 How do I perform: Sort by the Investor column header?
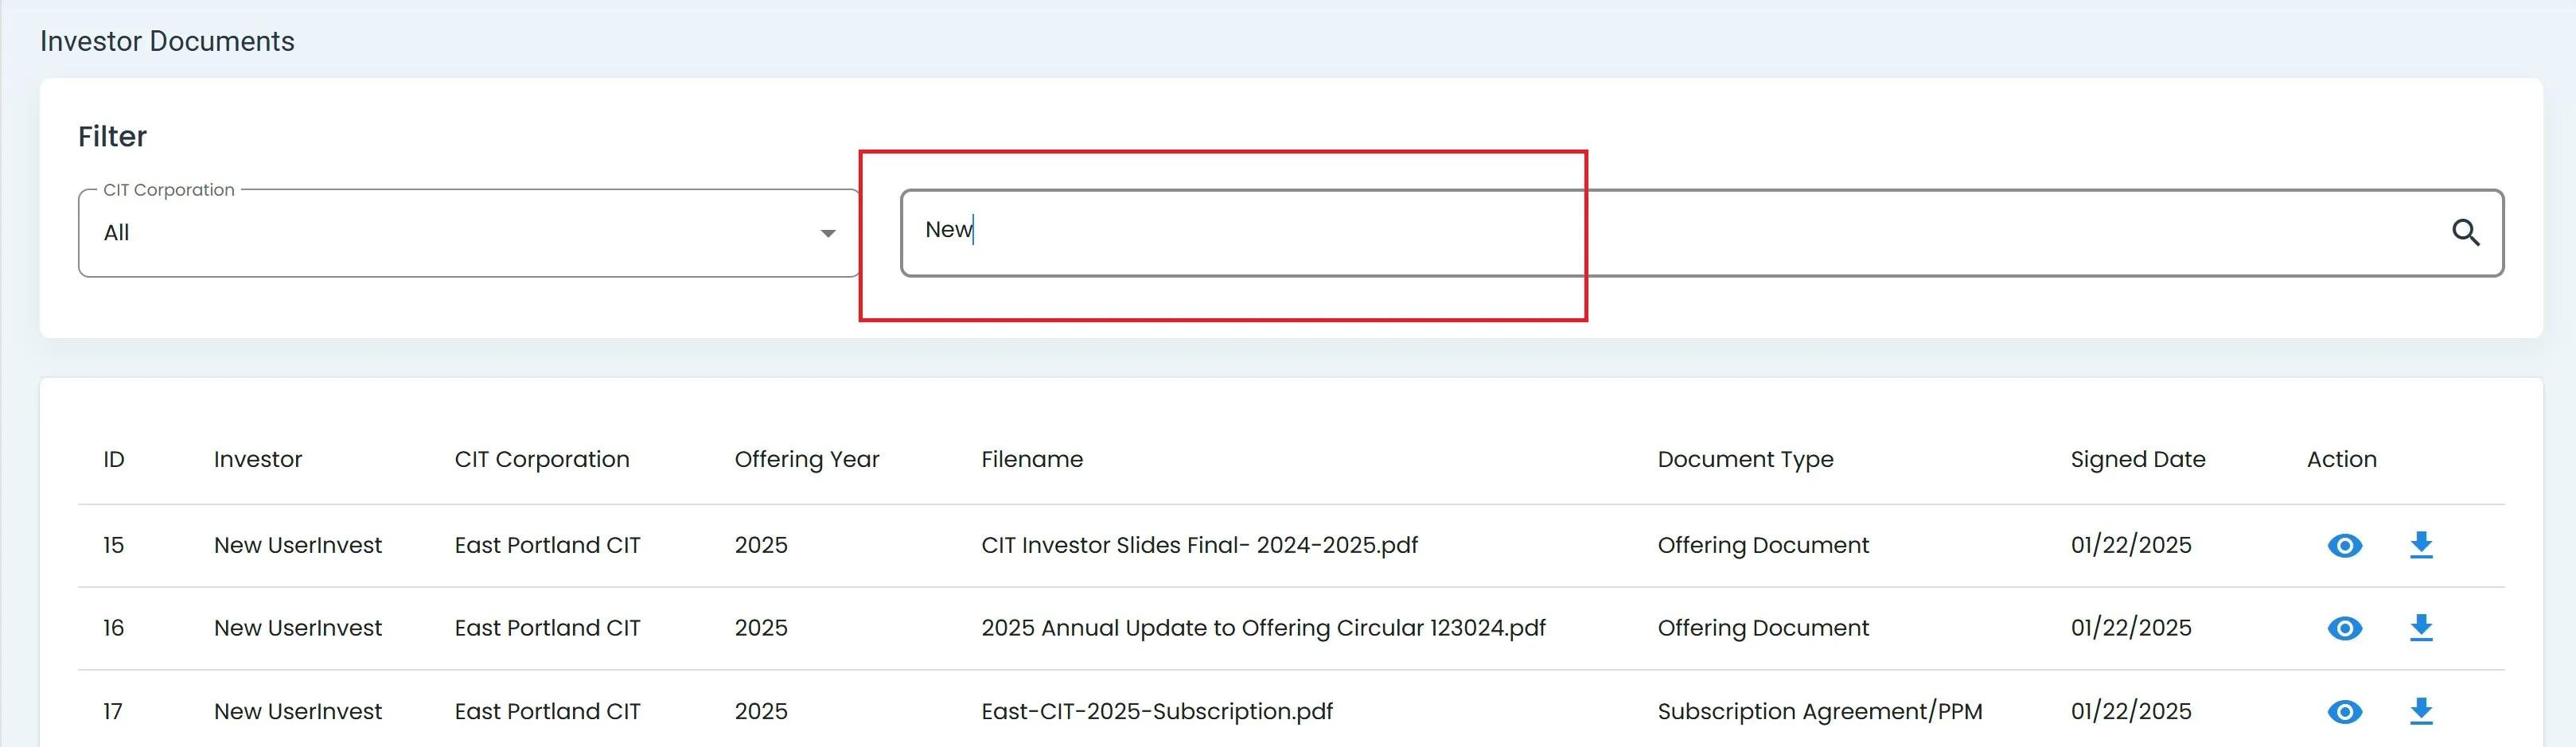[257, 459]
